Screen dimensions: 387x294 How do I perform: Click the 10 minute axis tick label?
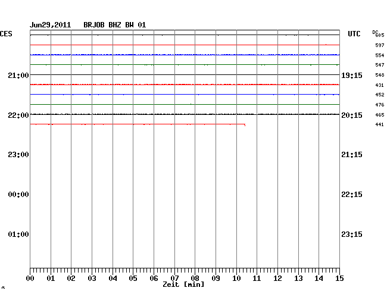236,279
